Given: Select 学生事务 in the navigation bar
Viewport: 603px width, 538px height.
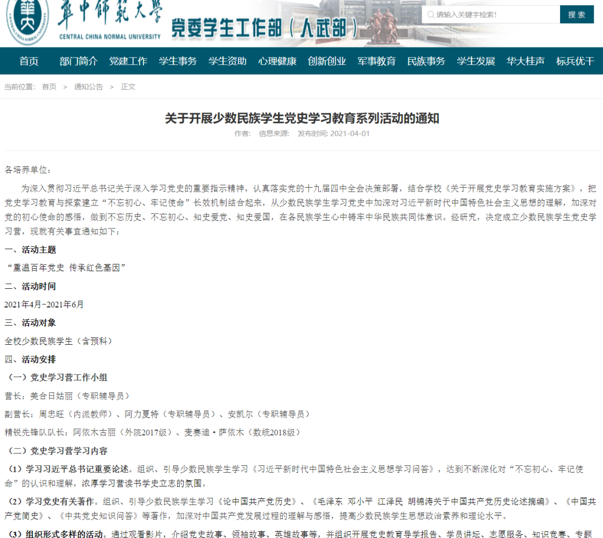Looking at the screenshot, I should point(178,61).
